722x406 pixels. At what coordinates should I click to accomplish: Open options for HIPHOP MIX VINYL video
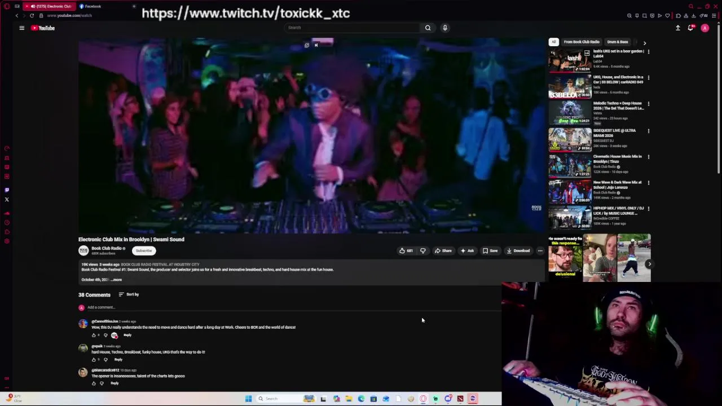click(x=648, y=209)
